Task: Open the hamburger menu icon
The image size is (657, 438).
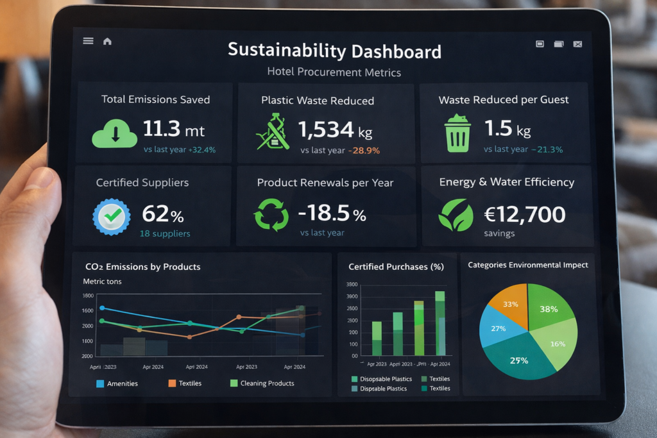Action: click(x=89, y=41)
